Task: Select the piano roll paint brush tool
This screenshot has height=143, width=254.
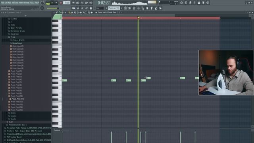Action: (72, 12)
